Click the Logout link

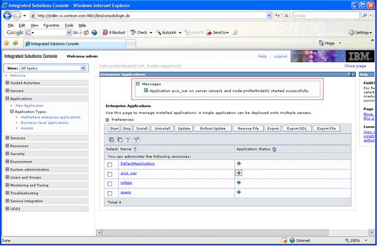coord(280,57)
